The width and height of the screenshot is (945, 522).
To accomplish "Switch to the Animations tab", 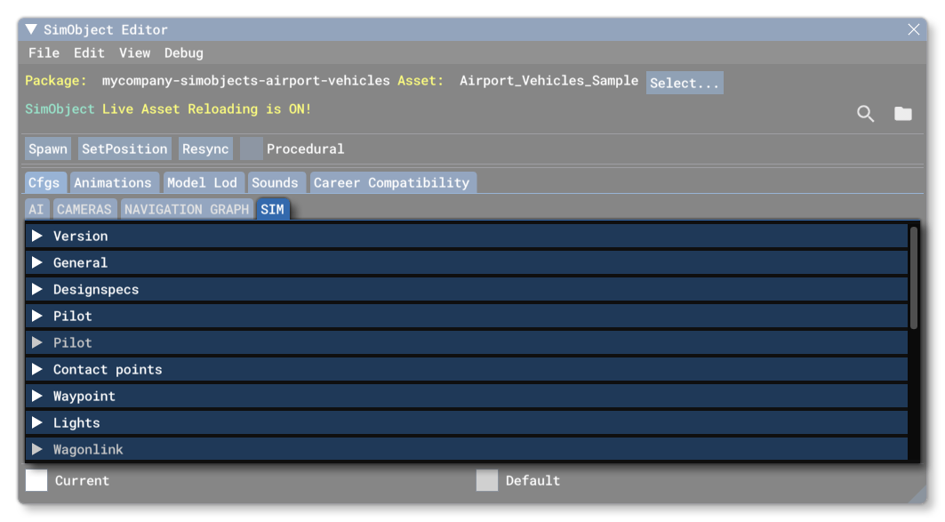I will [114, 182].
